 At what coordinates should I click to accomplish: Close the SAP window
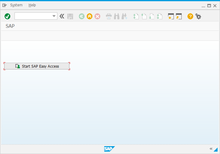click(215, 6)
